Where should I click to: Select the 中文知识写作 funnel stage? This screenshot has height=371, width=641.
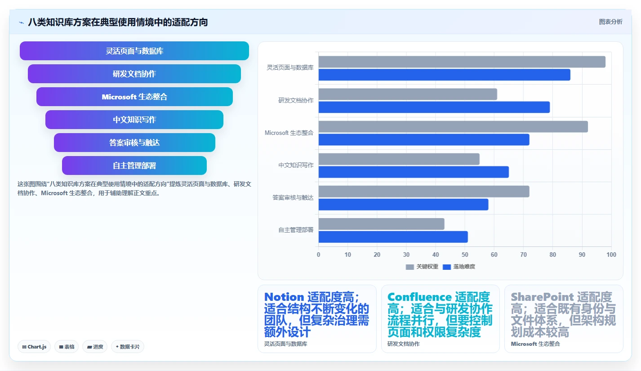click(134, 120)
